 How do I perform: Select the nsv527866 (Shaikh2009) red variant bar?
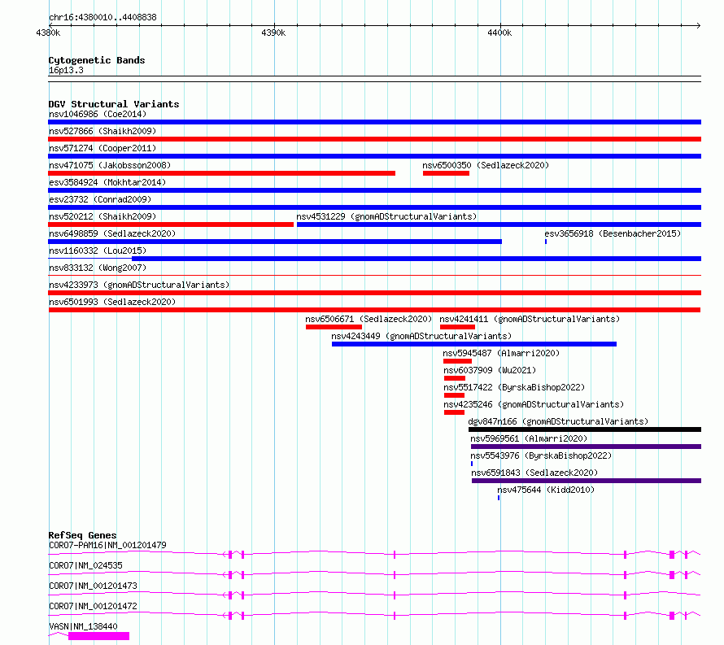click(374, 139)
